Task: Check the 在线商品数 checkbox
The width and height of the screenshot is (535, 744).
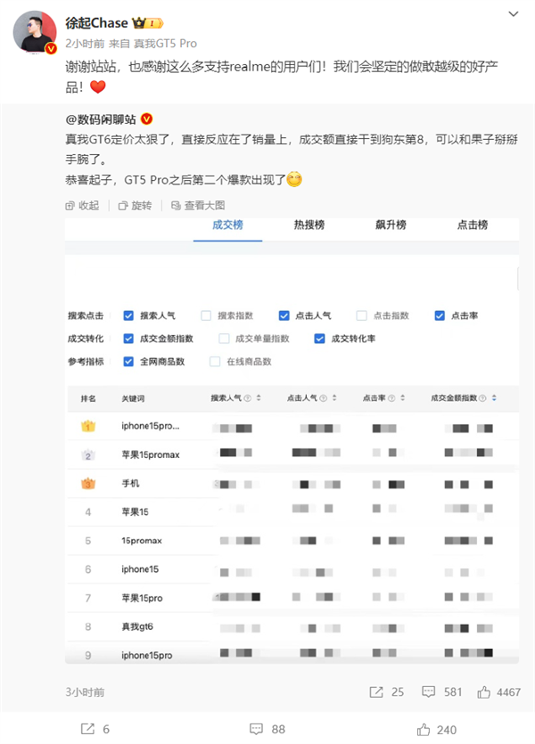Action: [x=215, y=362]
